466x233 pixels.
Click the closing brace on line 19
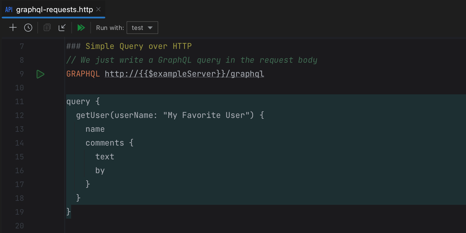(x=68, y=212)
